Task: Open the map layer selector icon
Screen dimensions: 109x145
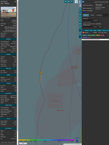Action: tap(76, 2)
